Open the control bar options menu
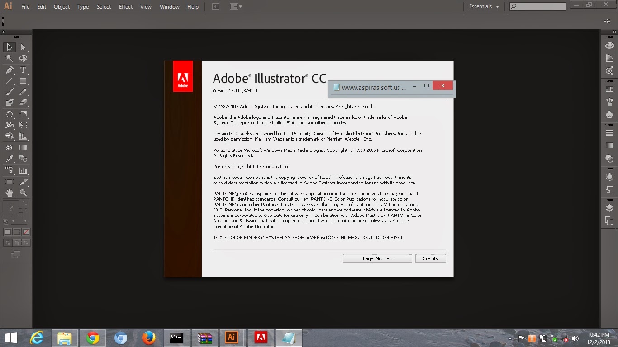The width and height of the screenshot is (618, 347). pos(607,21)
